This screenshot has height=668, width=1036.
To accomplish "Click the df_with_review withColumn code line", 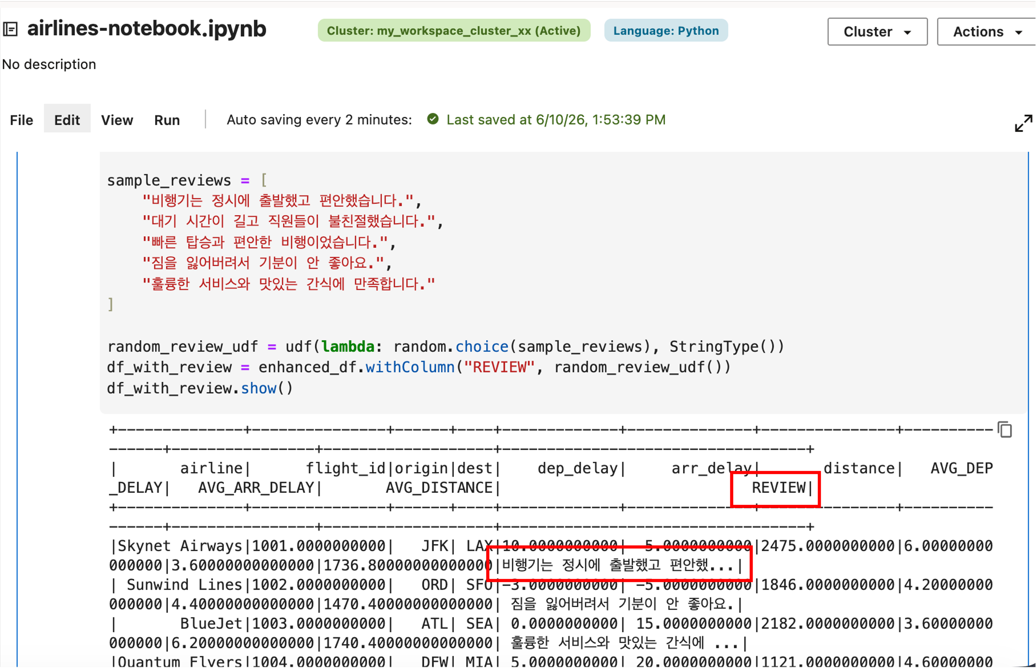I will 419,367.
